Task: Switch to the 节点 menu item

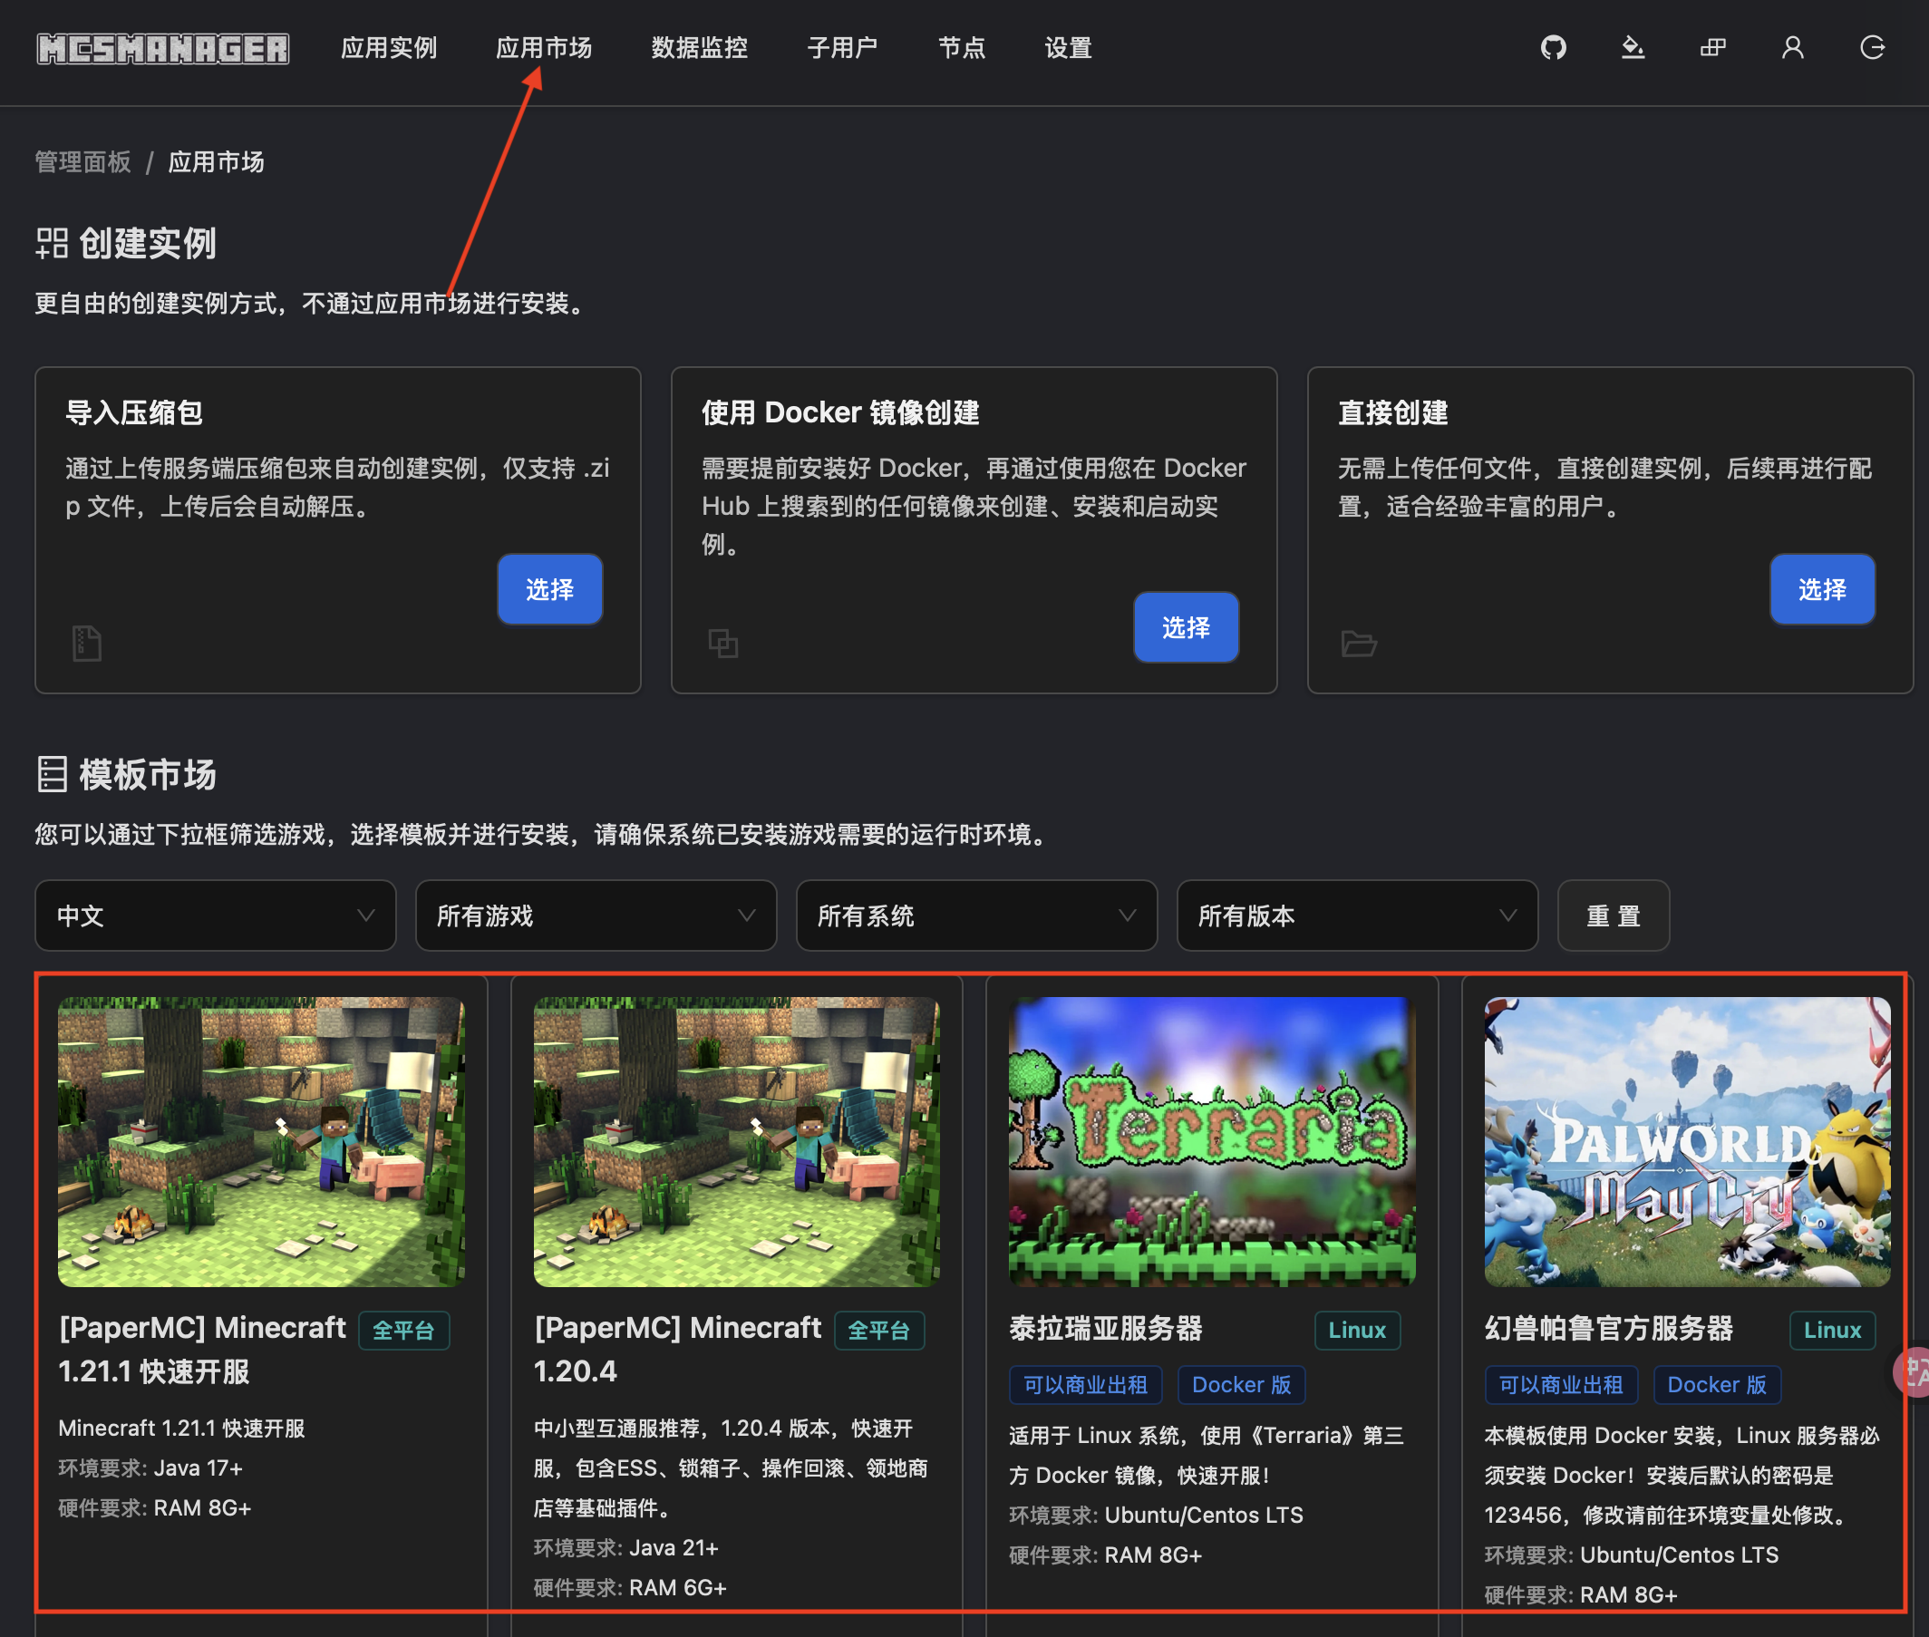Action: [961, 48]
